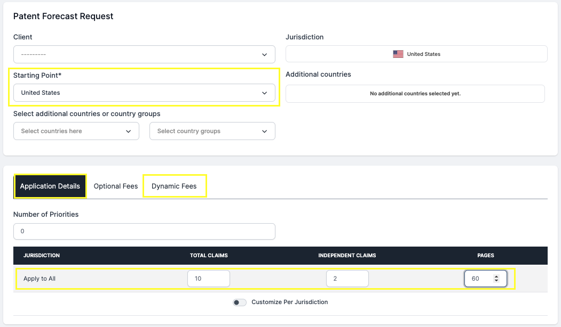The height and width of the screenshot is (327, 561).
Task: Click the Client dropdown chevron
Action: click(x=264, y=54)
